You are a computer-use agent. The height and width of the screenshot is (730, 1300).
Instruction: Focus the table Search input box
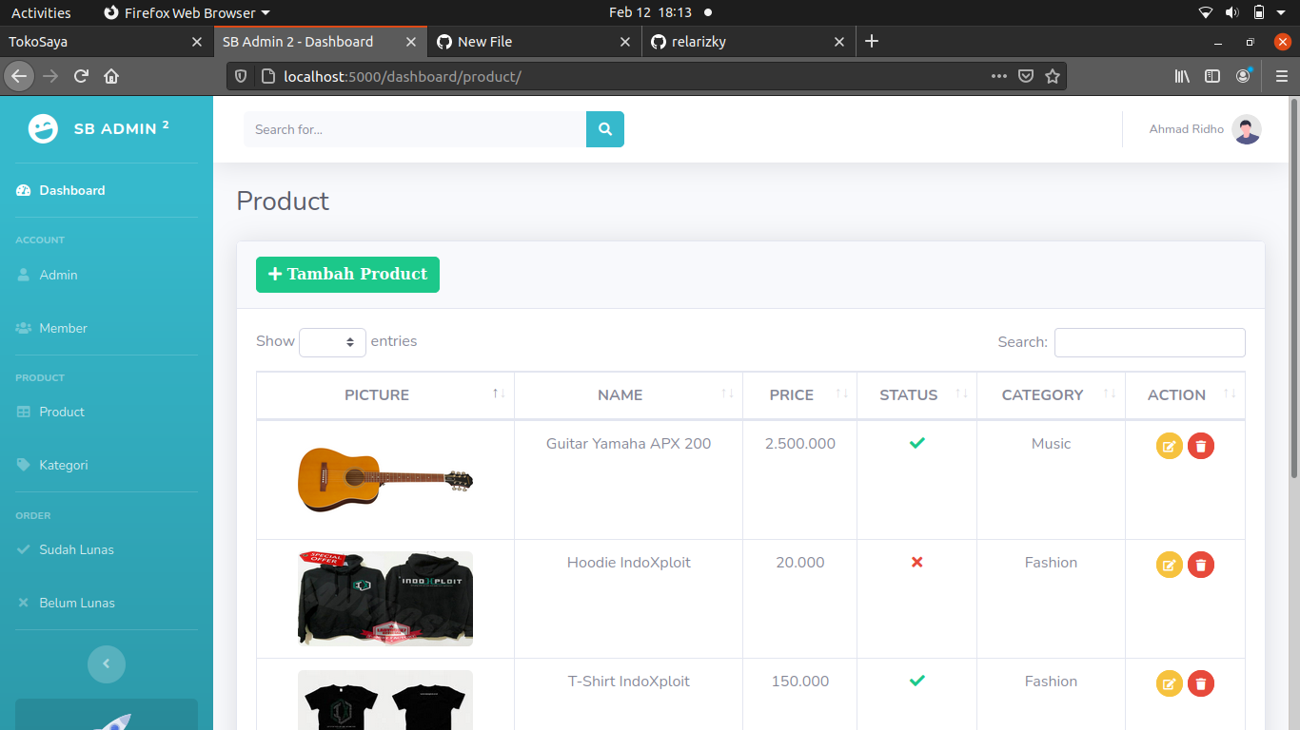[x=1150, y=342]
